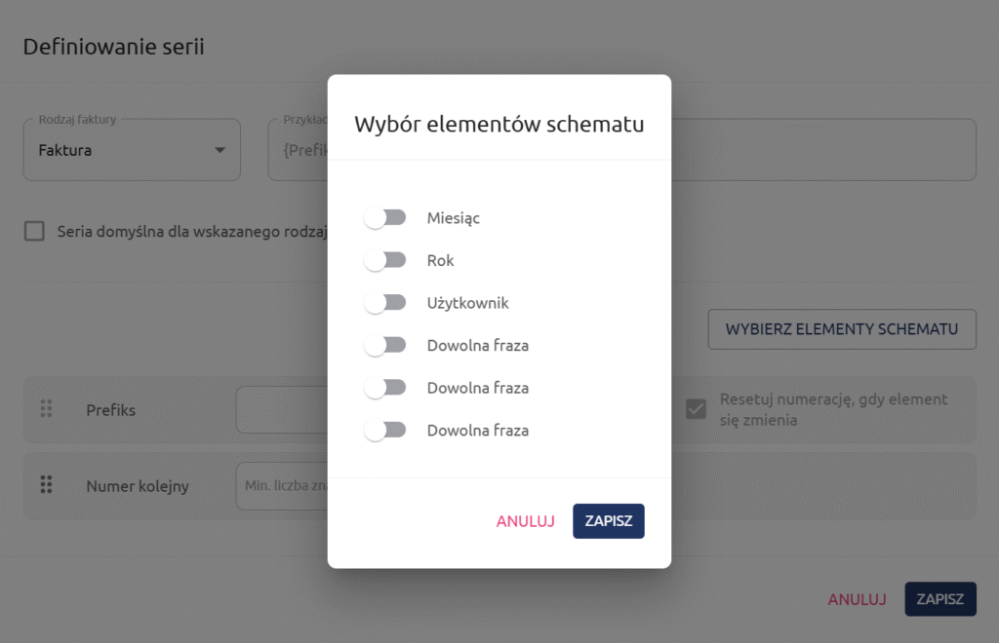
Task: Enable the first Dowolna fraza toggle
Action: coord(384,345)
